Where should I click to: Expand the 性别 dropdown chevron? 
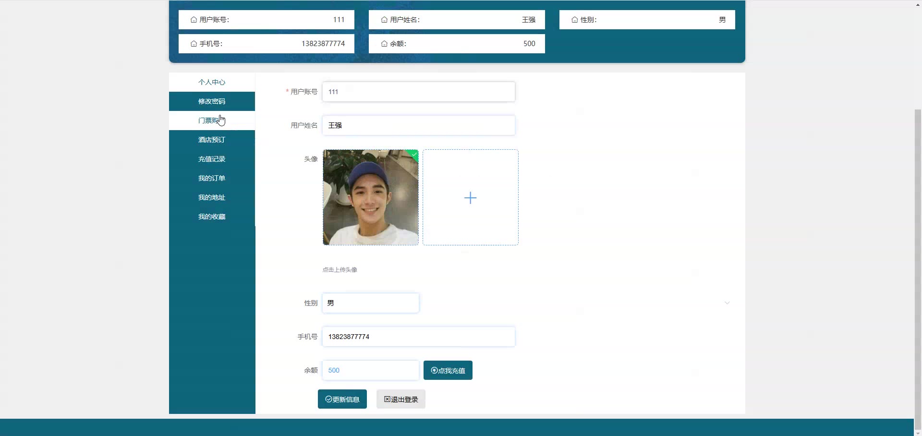click(x=727, y=303)
